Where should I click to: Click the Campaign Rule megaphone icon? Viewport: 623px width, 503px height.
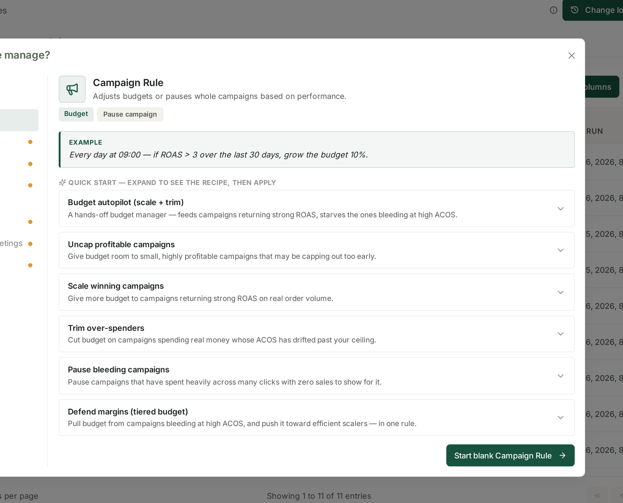click(72, 89)
